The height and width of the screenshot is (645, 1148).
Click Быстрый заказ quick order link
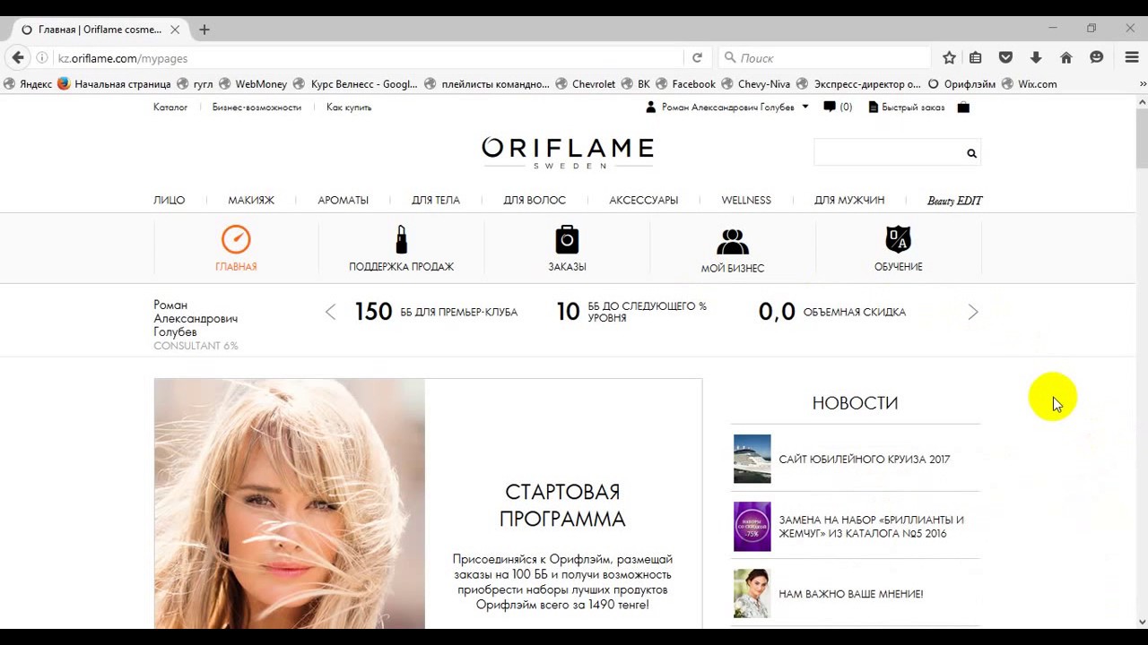906,107
